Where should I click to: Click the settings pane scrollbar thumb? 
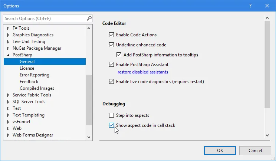pyautogui.click(x=267, y=65)
